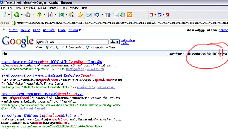This screenshot has width=228, height=129.
Task: Click the Stop loading icon
Action: tap(50, 15)
